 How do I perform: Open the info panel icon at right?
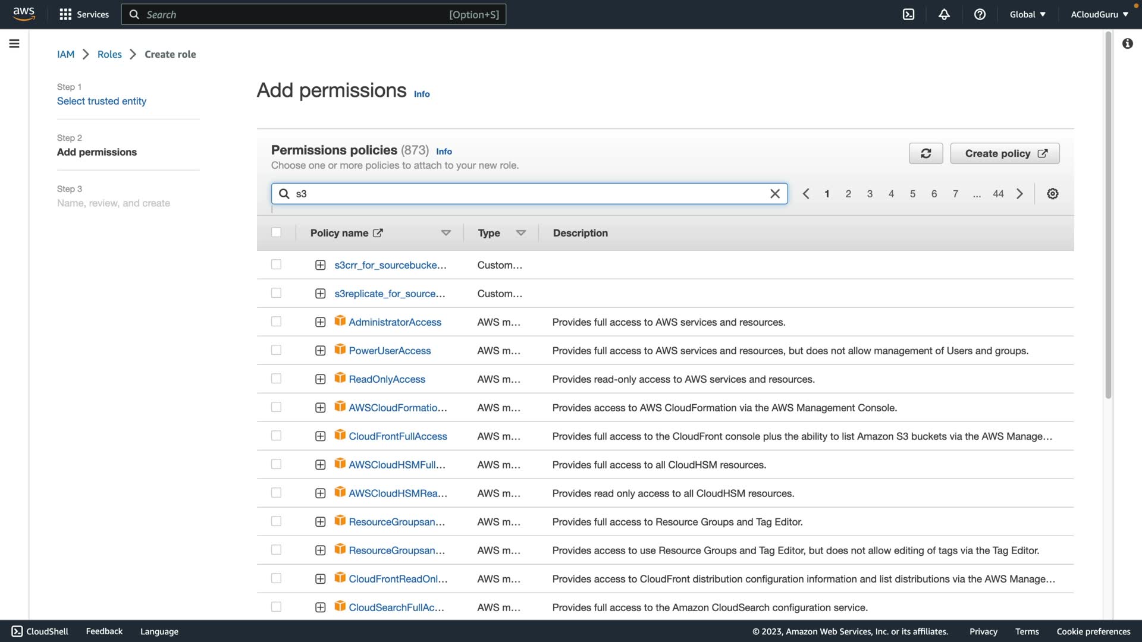tap(1127, 43)
